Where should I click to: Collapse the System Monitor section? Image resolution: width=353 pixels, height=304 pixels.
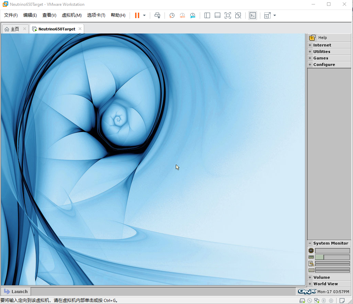pos(329,243)
